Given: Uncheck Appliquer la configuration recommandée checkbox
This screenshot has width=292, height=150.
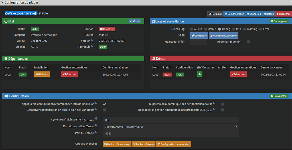Looking at the screenshot, I should 104,104.
